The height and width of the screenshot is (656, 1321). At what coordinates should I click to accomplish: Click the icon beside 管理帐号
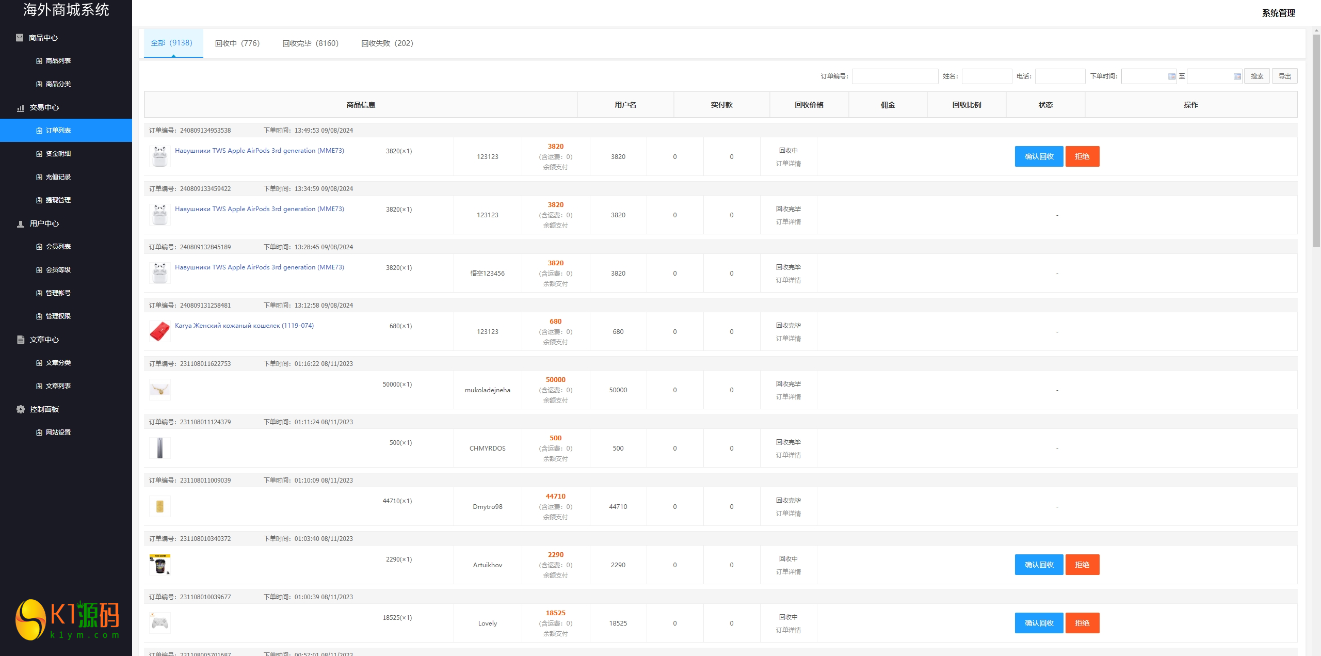39,293
